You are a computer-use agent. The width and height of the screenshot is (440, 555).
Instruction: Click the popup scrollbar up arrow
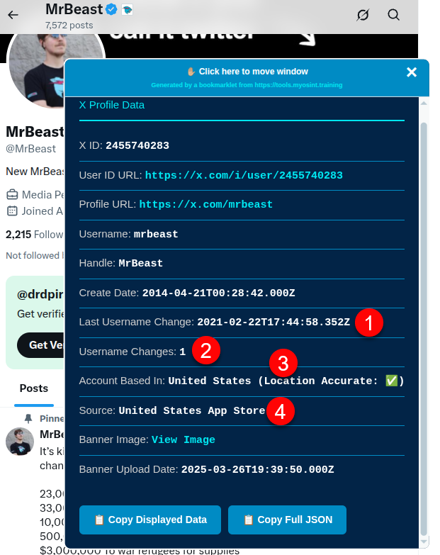click(x=424, y=103)
